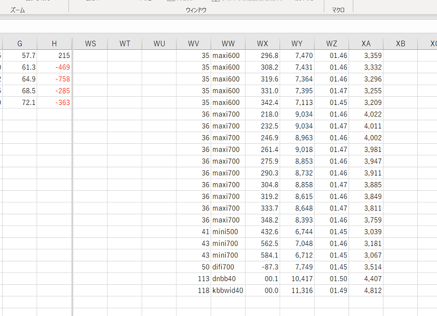The height and width of the screenshot is (316, 437).
Task: Click the マクロ group label
Action: [338, 10]
